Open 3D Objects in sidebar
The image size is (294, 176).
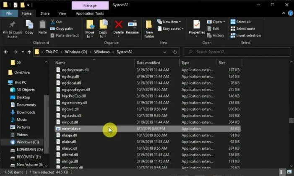click(x=23, y=90)
